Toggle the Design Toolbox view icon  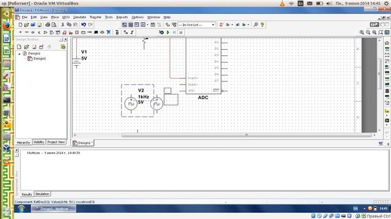[x=124, y=24]
